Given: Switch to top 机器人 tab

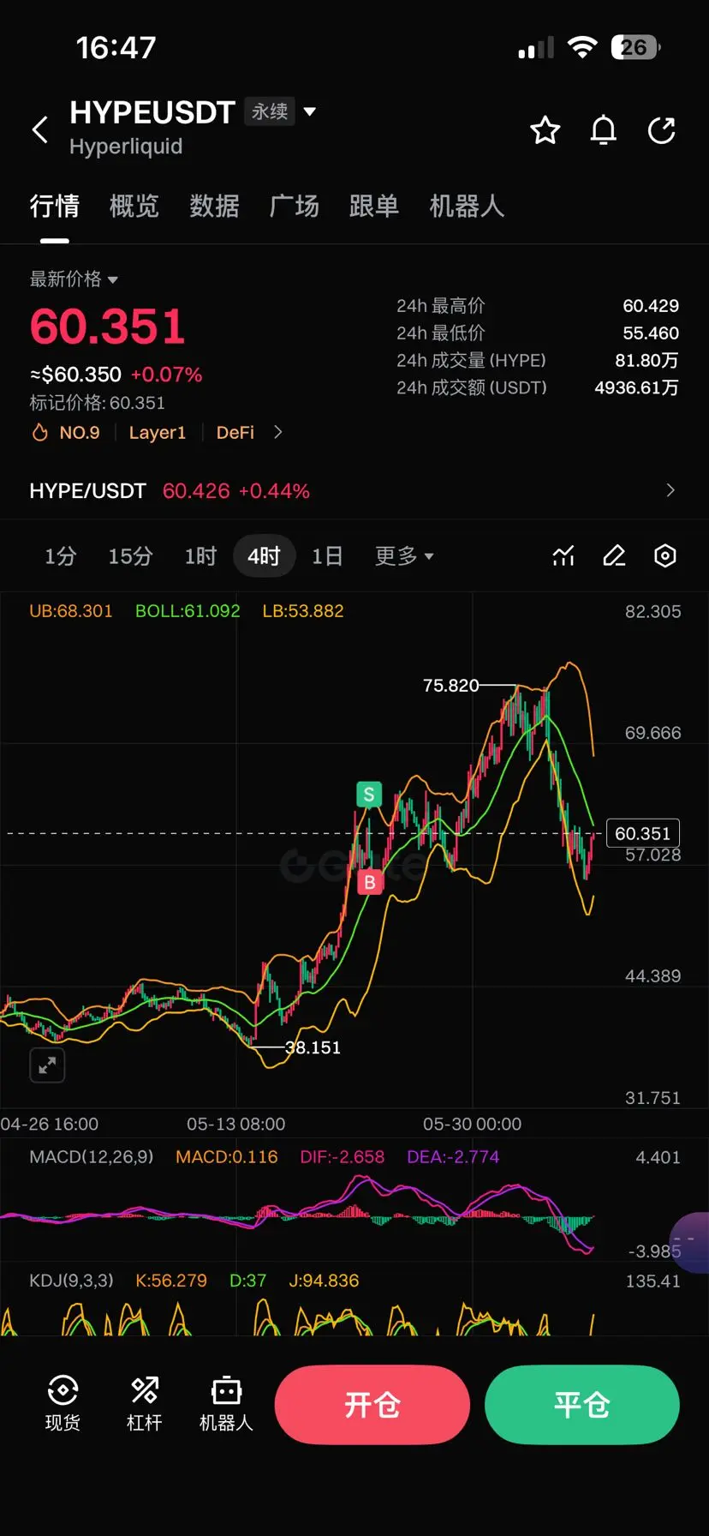Looking at the screenshot, I should (x=467, y=206).
